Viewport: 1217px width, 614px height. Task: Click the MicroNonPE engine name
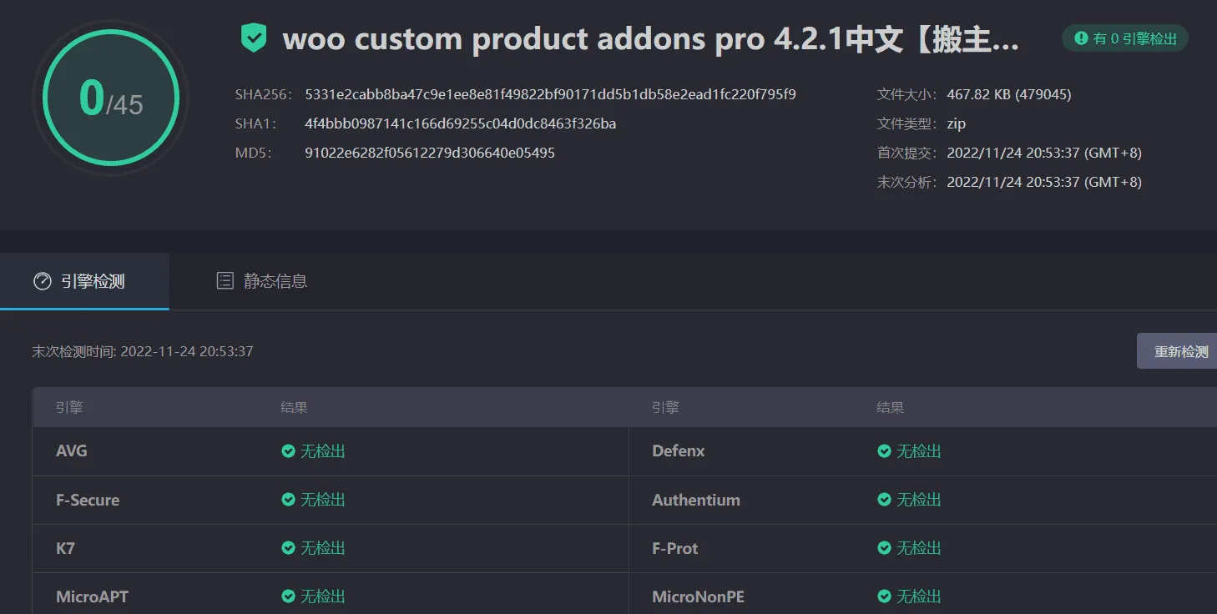coord(698,596)
